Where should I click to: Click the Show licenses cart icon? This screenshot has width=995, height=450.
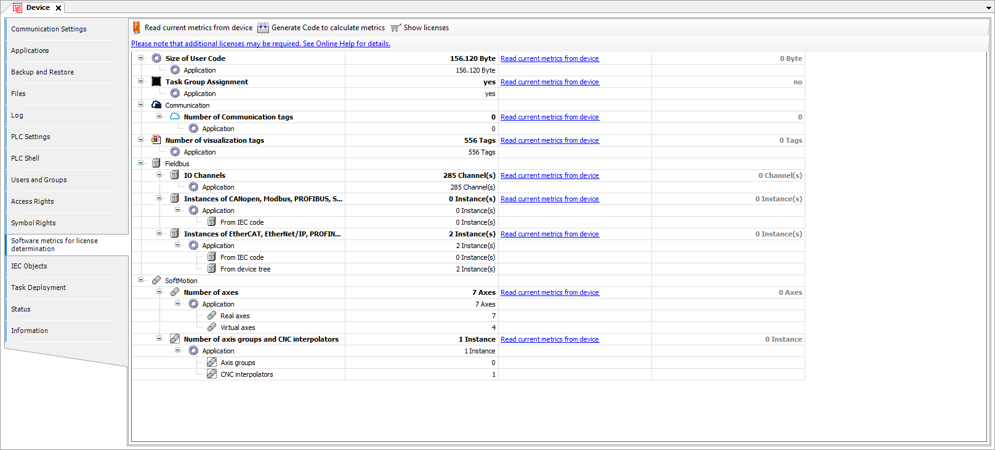pyautogui.click(x=395, y=28)
